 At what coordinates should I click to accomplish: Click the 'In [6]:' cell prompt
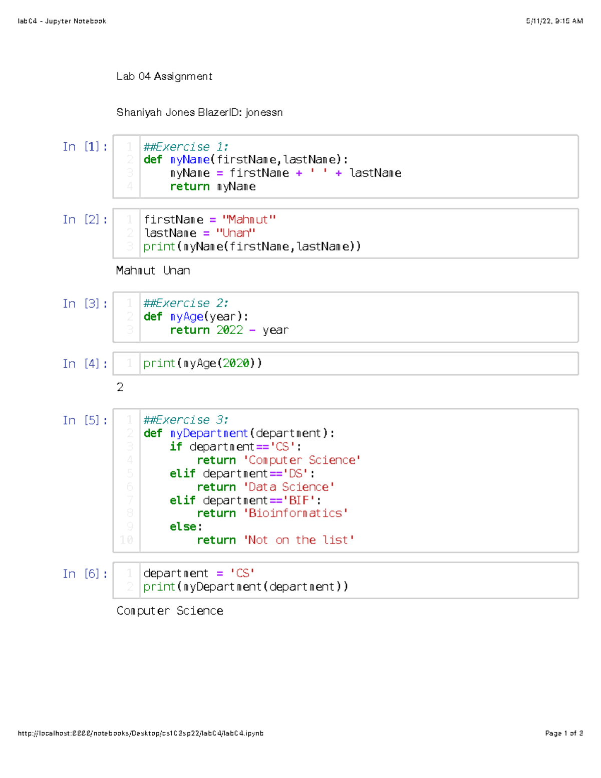(x=85, y=573)
